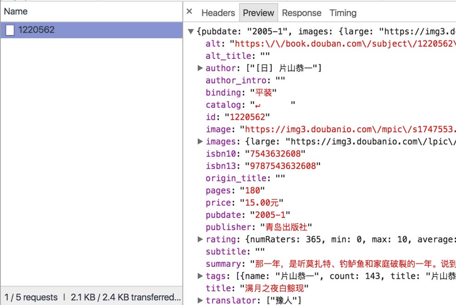Click the title value 满月之夜白鲸现
Image resolution: width=456 pixels, height=305 pixels.
click(274, 288)
